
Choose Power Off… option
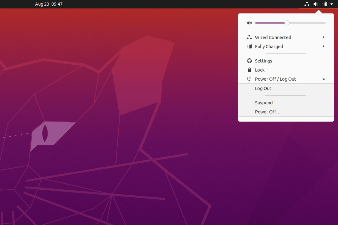[286, 112]
